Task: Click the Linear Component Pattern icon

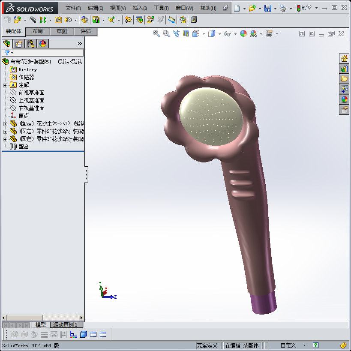Action: 43,20
